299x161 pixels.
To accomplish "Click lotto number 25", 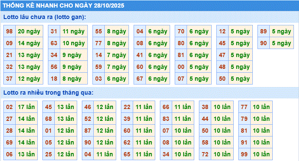I will point(49,154).
